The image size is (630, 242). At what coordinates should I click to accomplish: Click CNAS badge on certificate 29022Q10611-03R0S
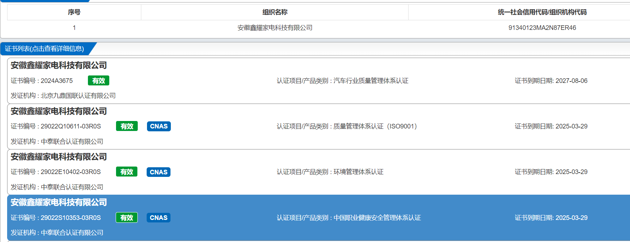pos(159,126)
